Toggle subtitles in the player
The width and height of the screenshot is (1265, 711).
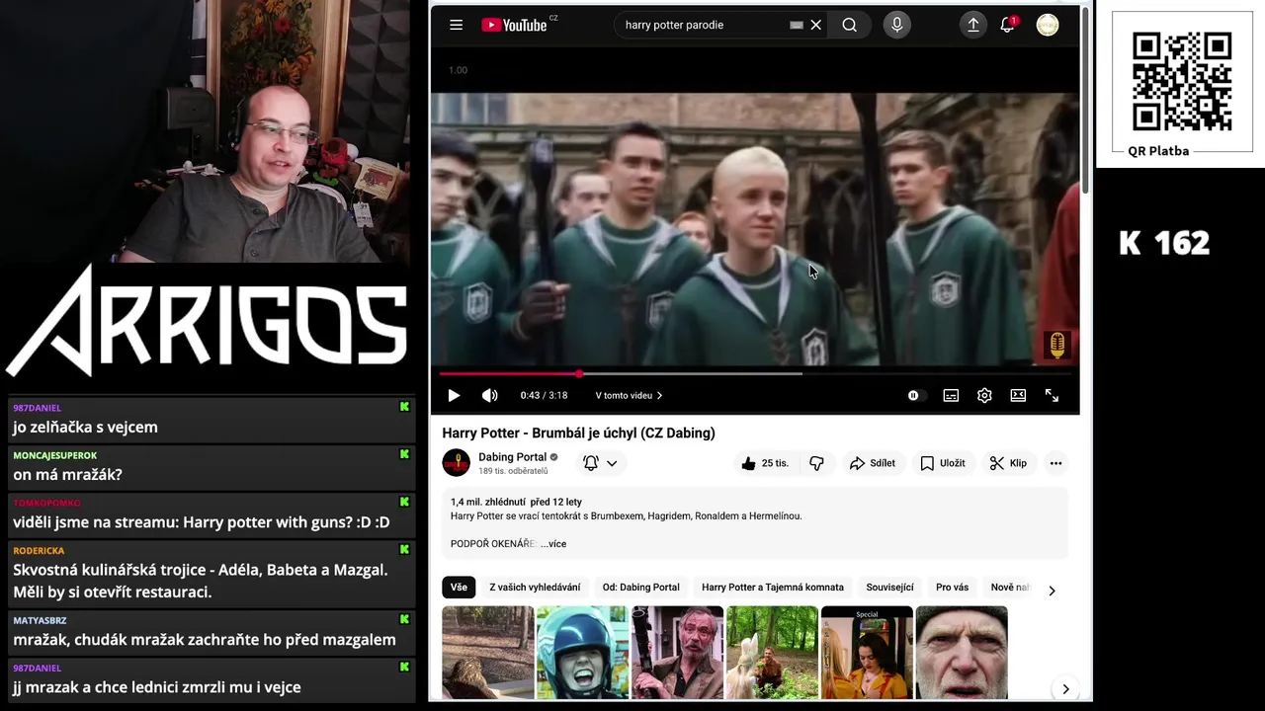[x=951, y=395]
